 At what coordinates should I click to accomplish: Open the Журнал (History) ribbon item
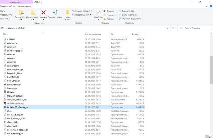coord(110,19)
